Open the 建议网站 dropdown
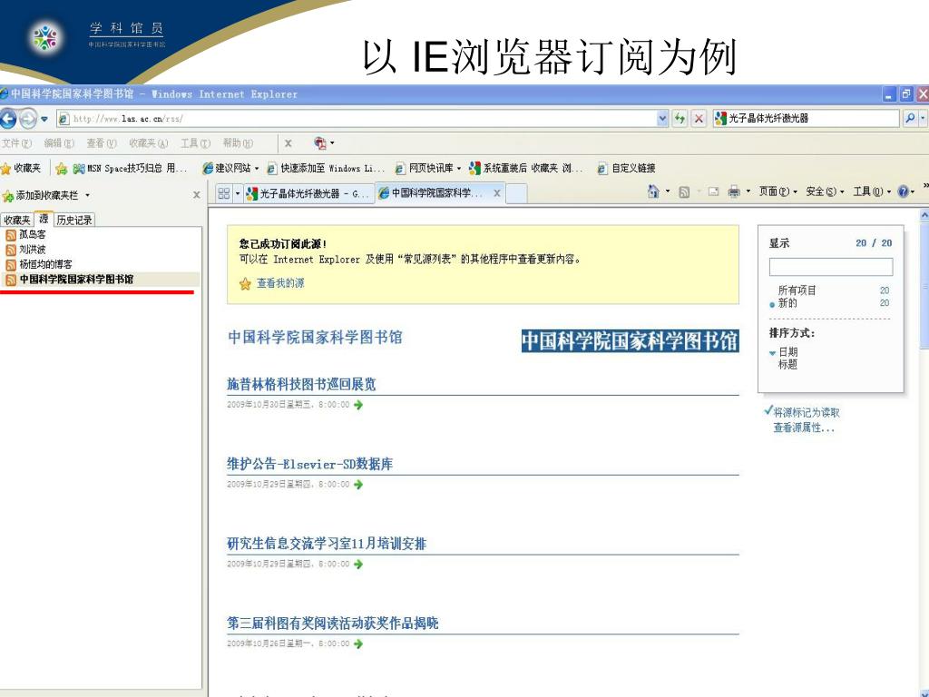This screenshot has height=697, width=929. click(x=231, y=168)
